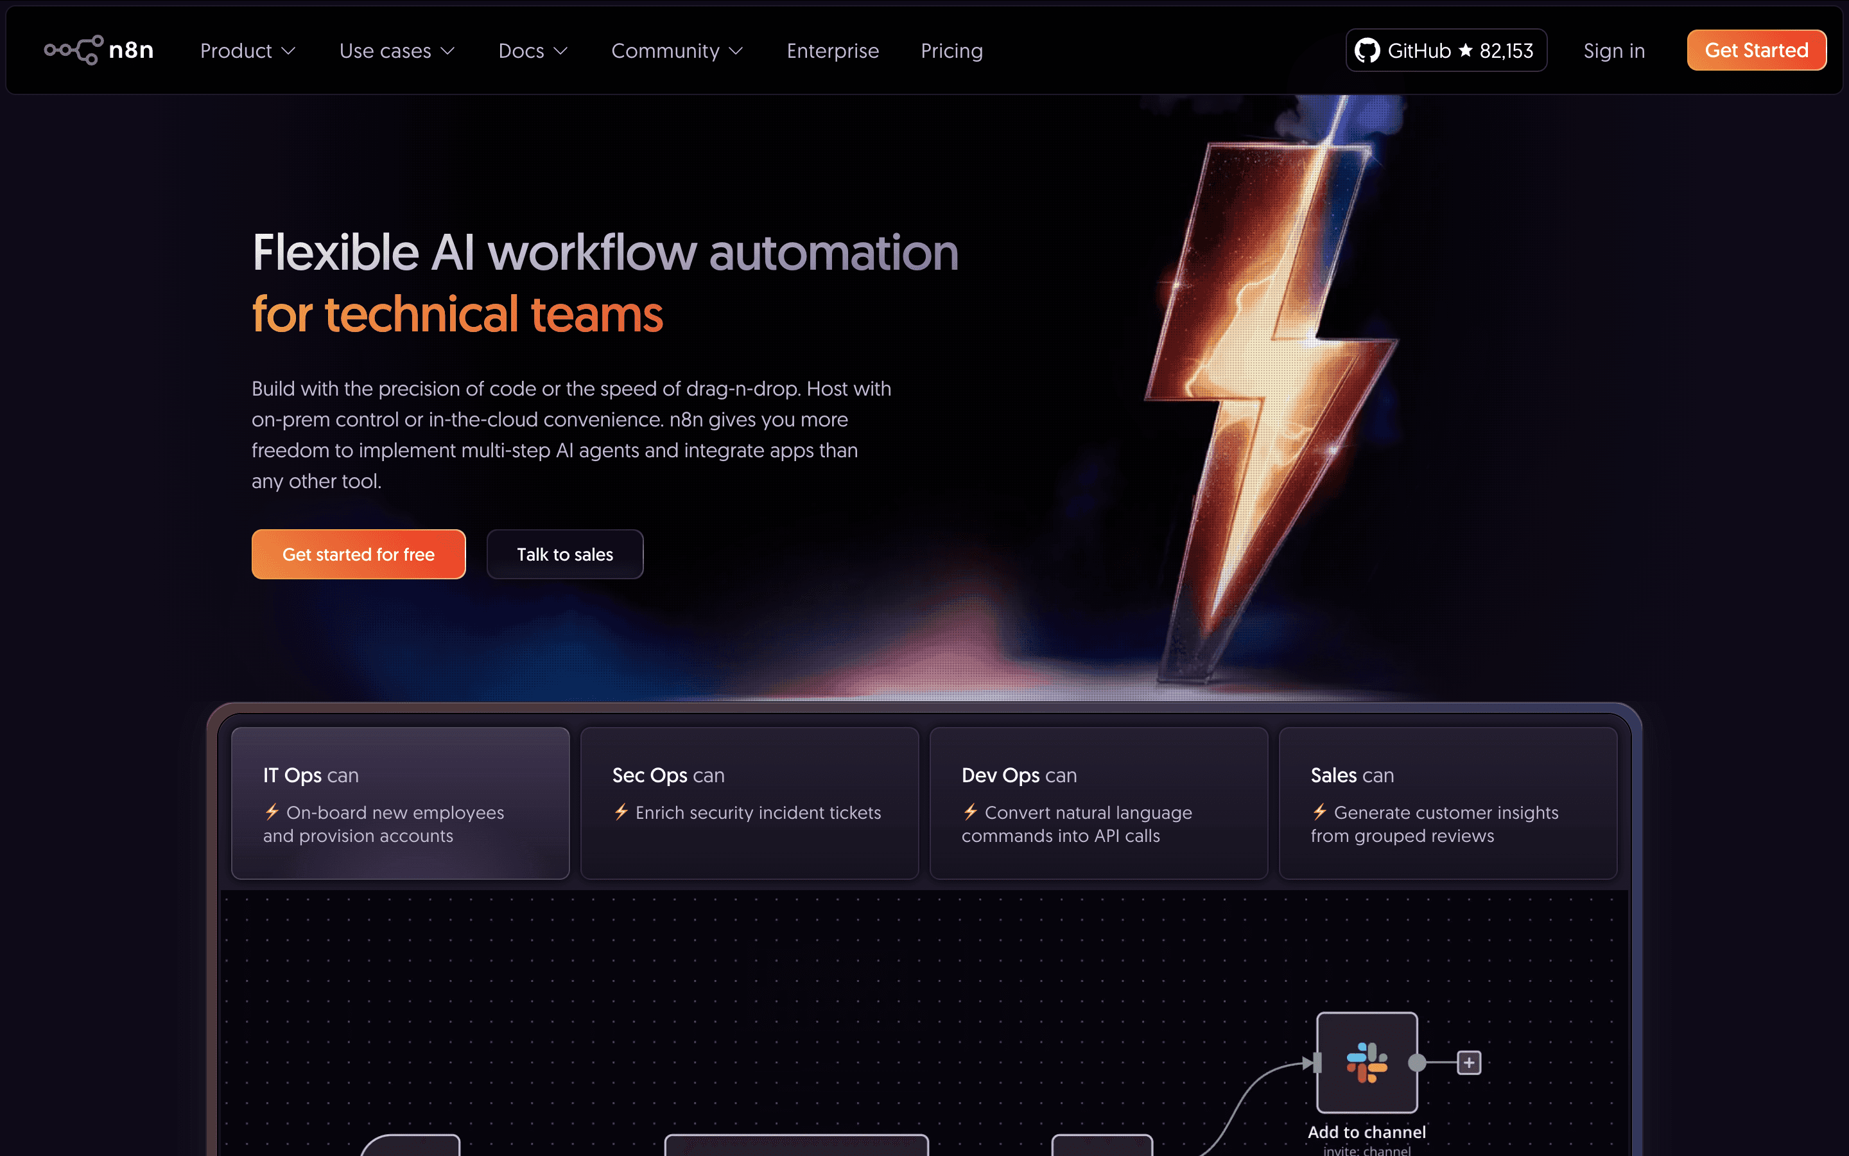This screenshot has width=1849, height=1156.
Task: Click the Slack node icon in workflow
Action: click(1367, 1062)
